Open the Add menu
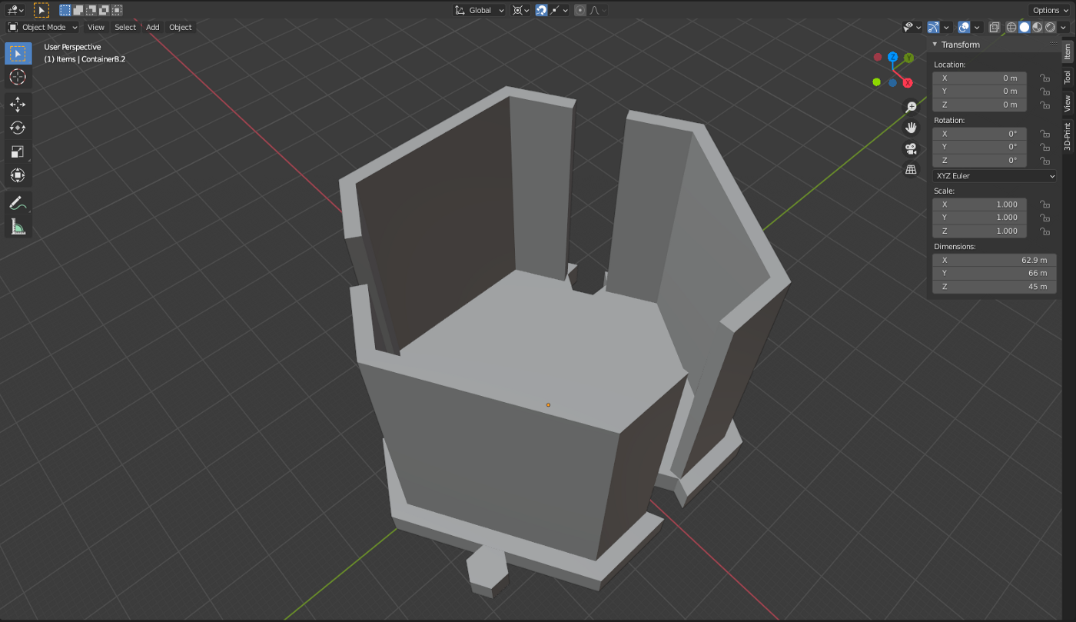 click(152, 27)
